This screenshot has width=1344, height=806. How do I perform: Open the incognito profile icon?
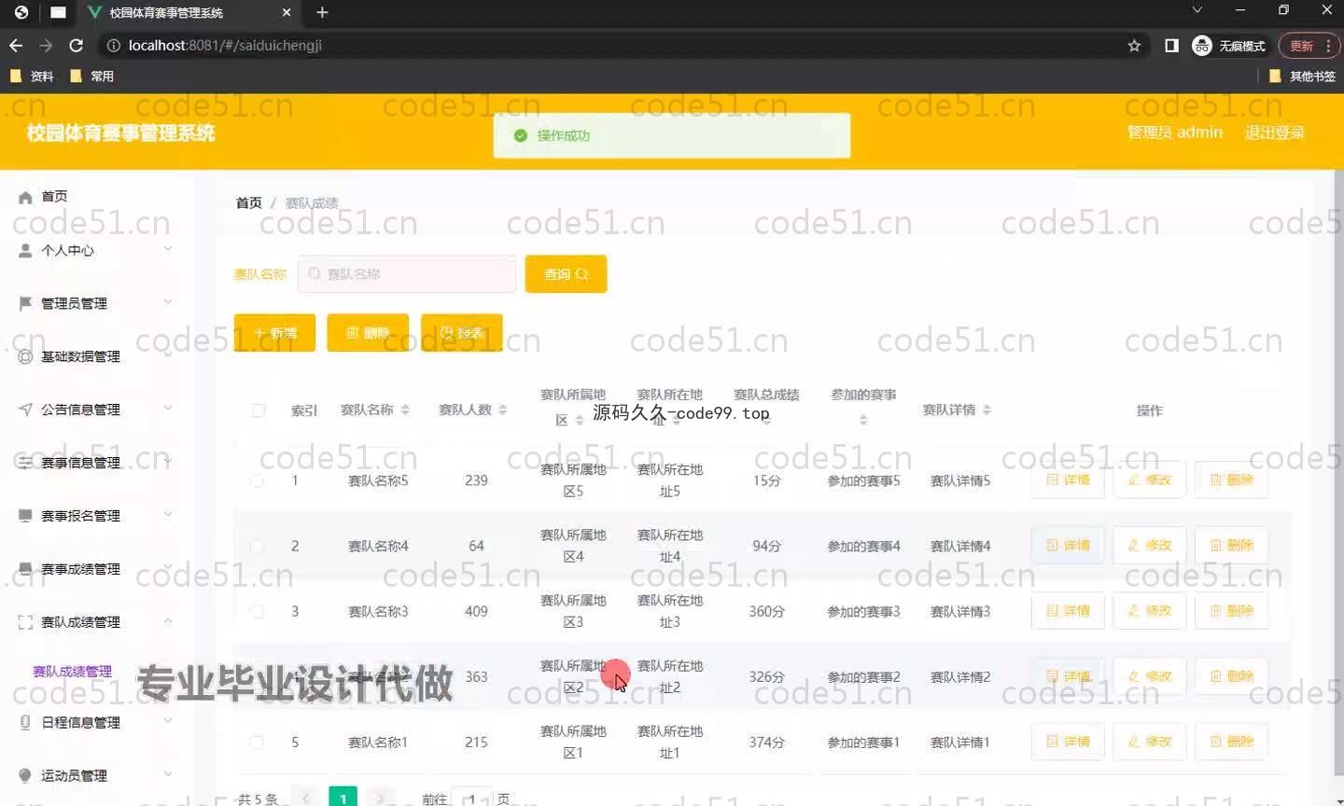point(1202,46)
